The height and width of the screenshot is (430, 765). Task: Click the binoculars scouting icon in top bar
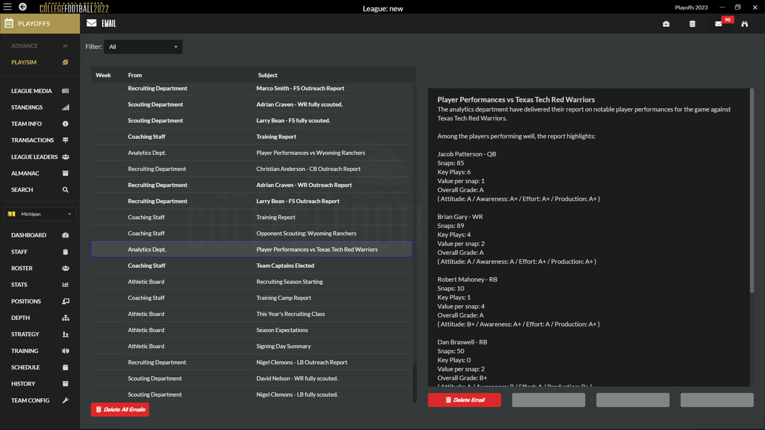coord(745,23)
